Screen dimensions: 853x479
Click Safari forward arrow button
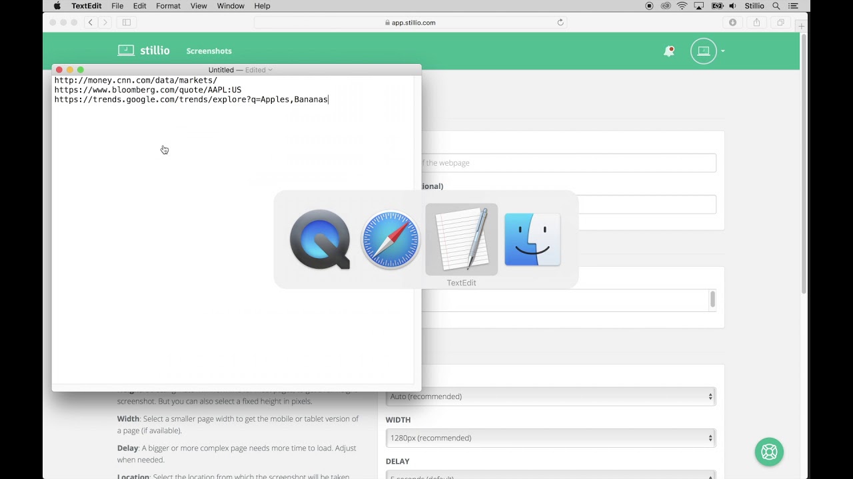point(105,23)
